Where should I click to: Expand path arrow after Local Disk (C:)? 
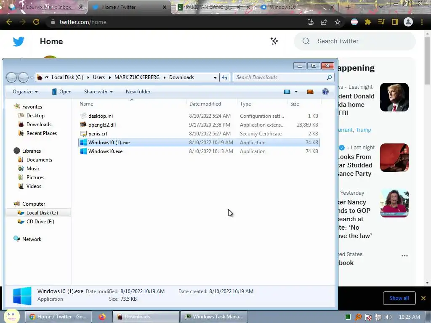pyautogui.click(x=88, y=77)
